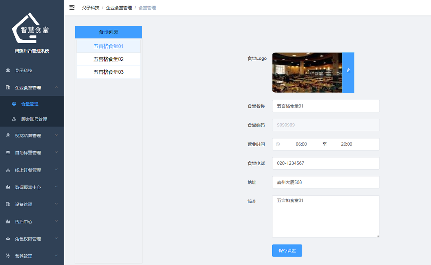Open the 戈子科技 breadcrumb link
This screenshot has width=431, height=265.
click(91, 7)
